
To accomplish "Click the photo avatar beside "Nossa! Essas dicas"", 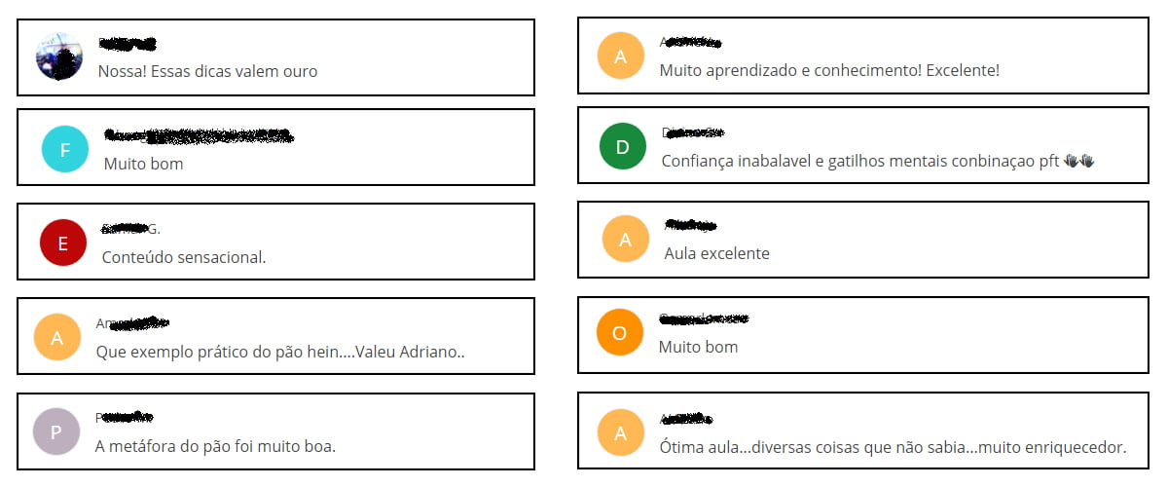I will coord(59,56).
